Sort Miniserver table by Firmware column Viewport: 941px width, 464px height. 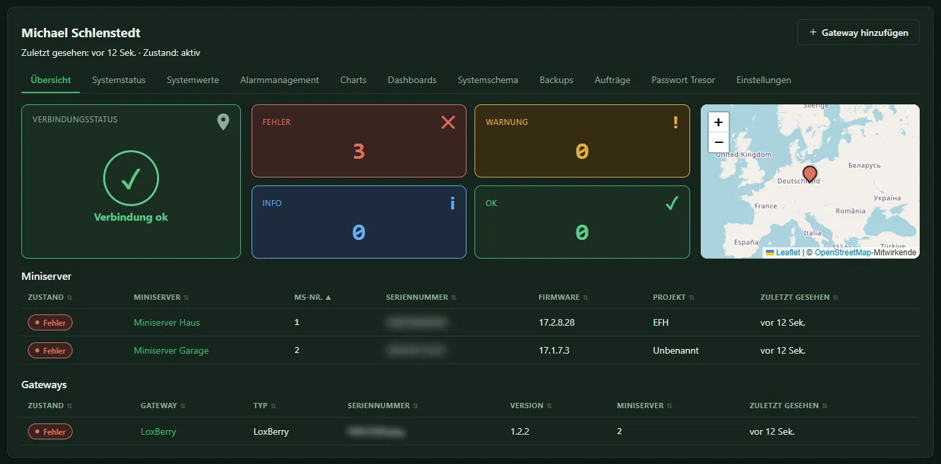pos(564,297)
